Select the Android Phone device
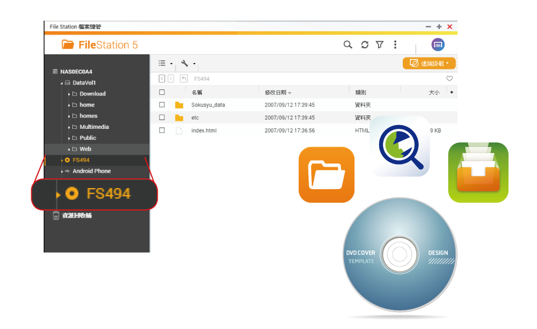Viewport: 537px width, 329px height. coord(92,171)
